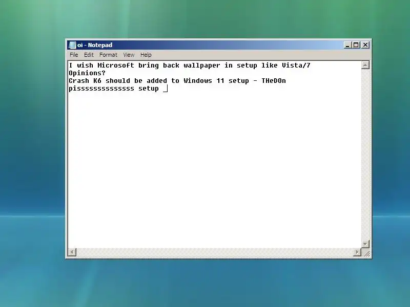Click on "Microsoft" in the first line
The image size is (410, 307).
116,65
